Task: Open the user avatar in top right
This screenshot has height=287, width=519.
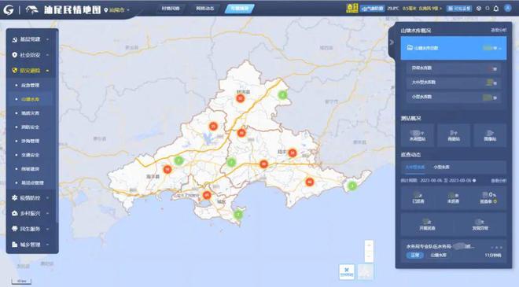Action: pyautogui.click(x=508, y=9)
